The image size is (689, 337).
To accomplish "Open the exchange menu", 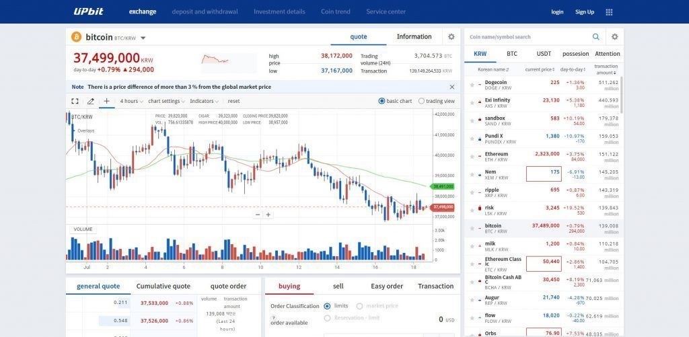I will (x=143, y=12).
